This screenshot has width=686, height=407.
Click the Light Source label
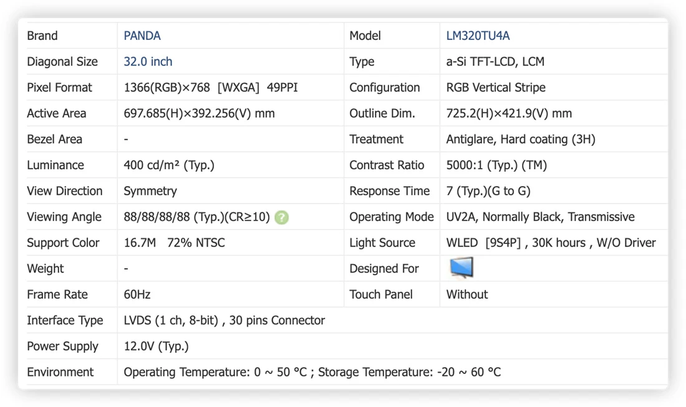(382, 243)
